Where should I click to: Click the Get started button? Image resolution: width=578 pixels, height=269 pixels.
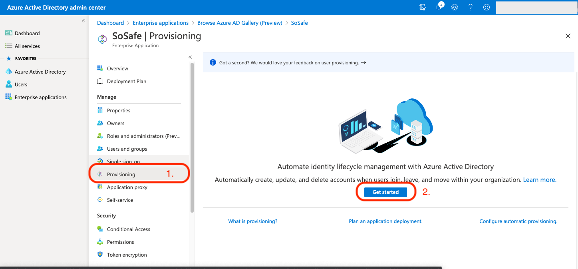385,192
